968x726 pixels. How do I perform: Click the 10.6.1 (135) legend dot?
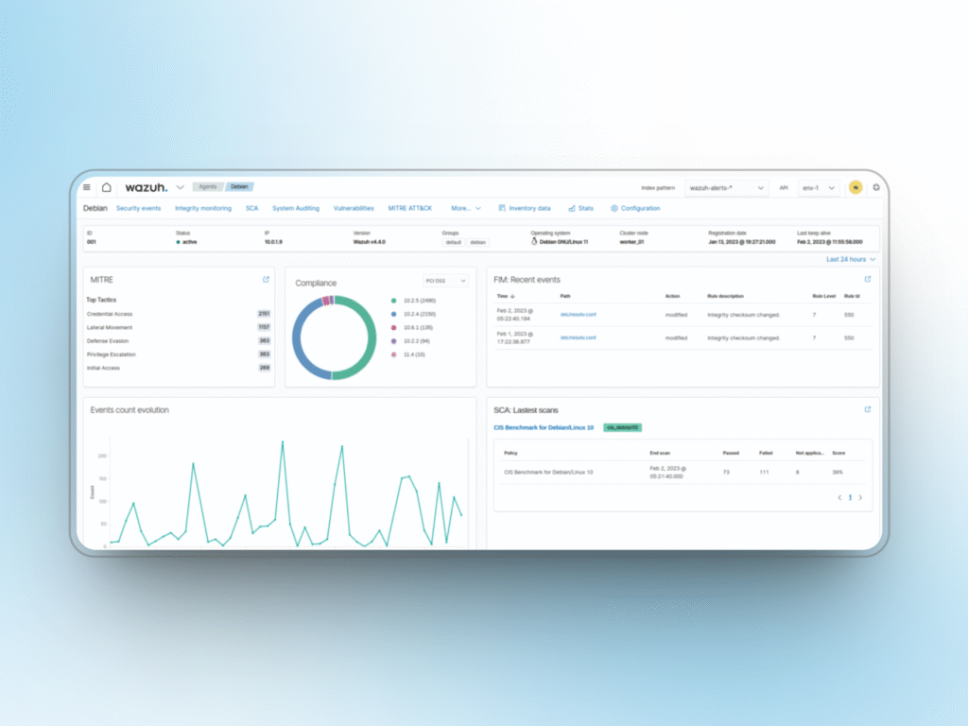coord(394,328)
